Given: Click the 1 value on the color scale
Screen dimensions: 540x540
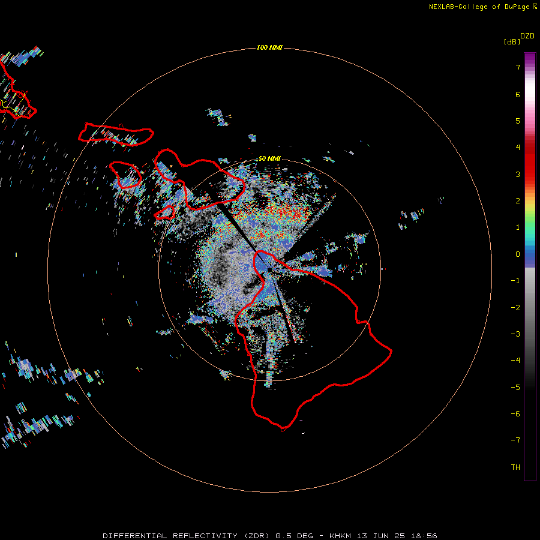Looking at the screenshot, I should click(x=518, y=227).
